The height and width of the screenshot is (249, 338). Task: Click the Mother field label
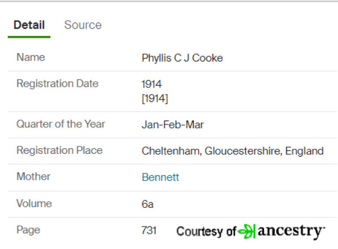pos(33,176)
